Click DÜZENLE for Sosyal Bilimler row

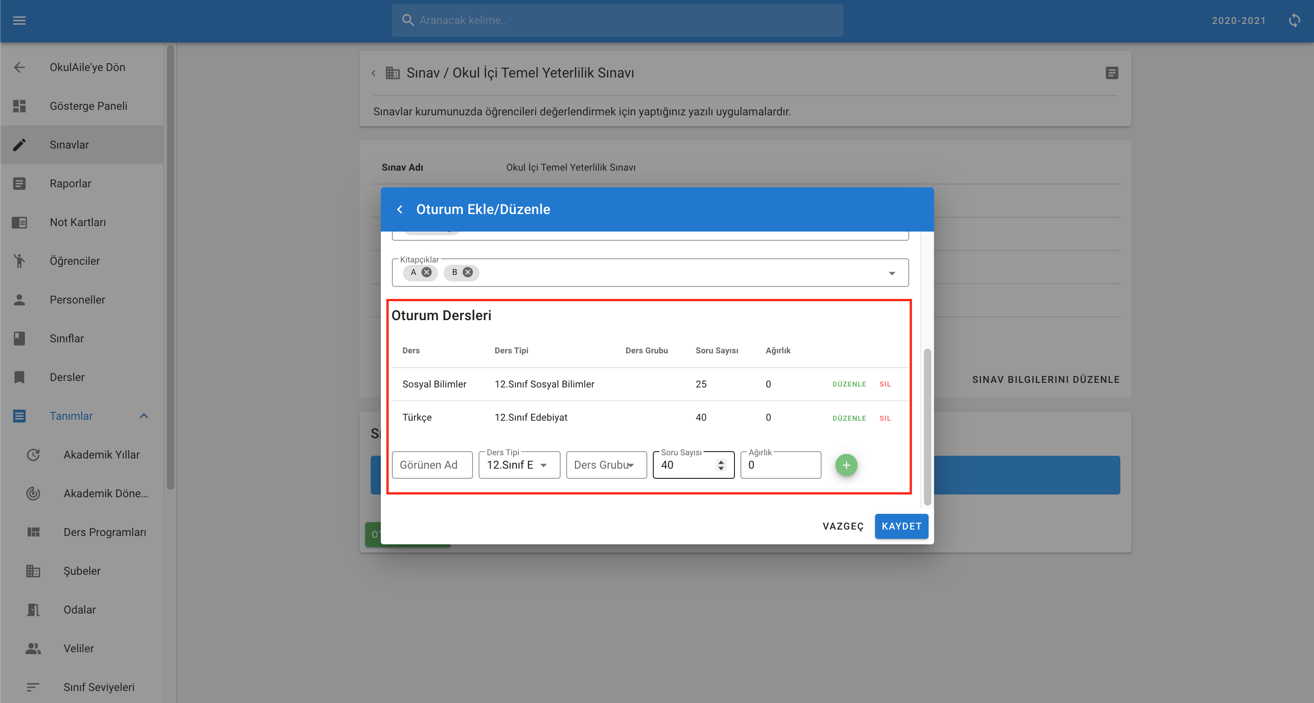point(849,384)
